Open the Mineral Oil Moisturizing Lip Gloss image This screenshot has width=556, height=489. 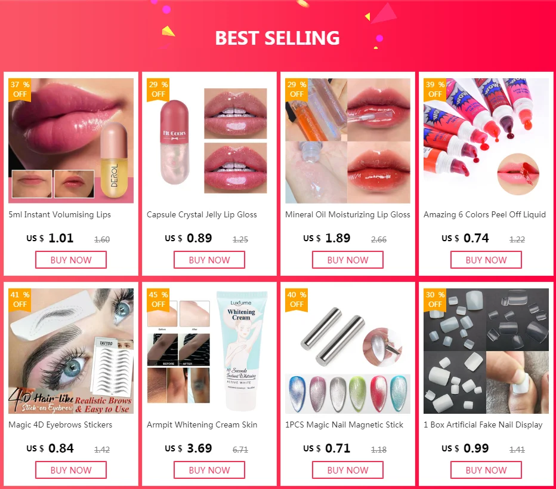(x=348, y=140)
